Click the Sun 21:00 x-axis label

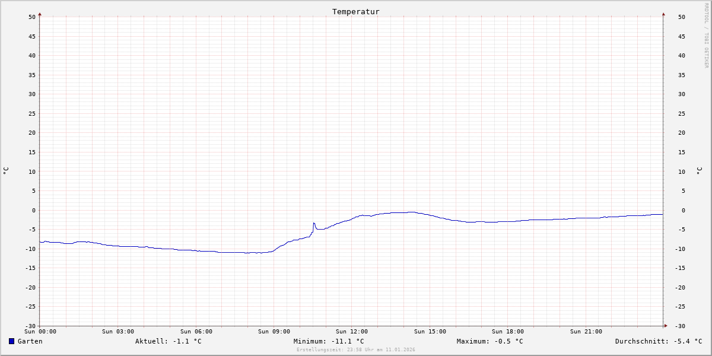coord(586,332)
